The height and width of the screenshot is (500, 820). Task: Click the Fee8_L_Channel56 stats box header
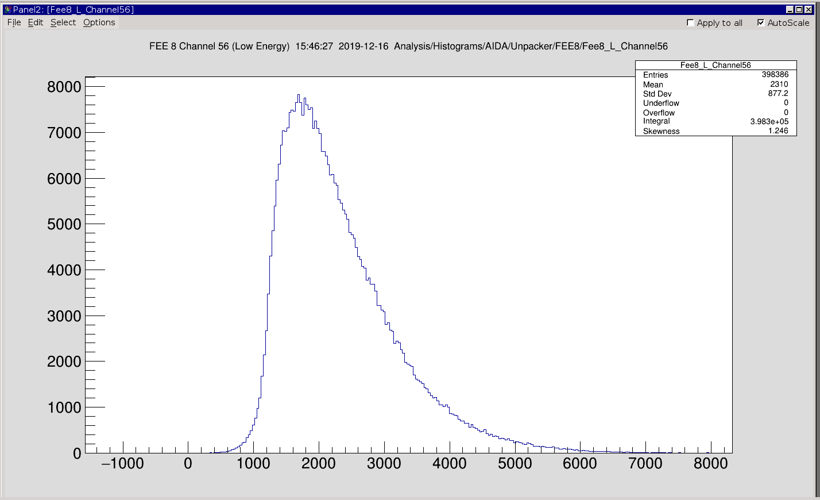point(715,65)
